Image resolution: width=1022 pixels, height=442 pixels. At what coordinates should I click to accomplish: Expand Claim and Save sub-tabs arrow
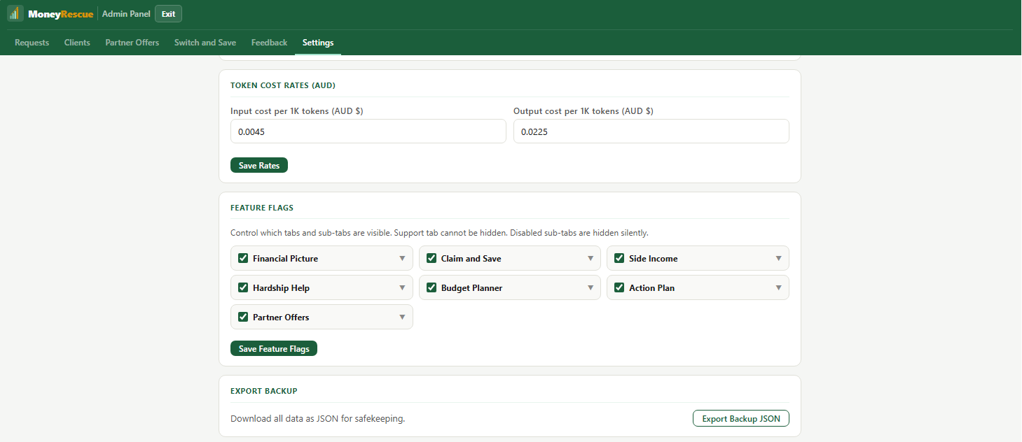click(x=591, y=258)
